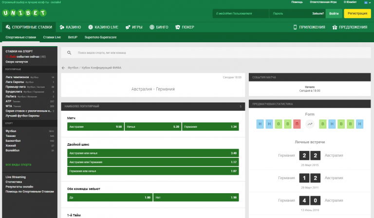Select Германия или ничья at 1.07
This screenshot has width=374, height=218.
(153, 171)
